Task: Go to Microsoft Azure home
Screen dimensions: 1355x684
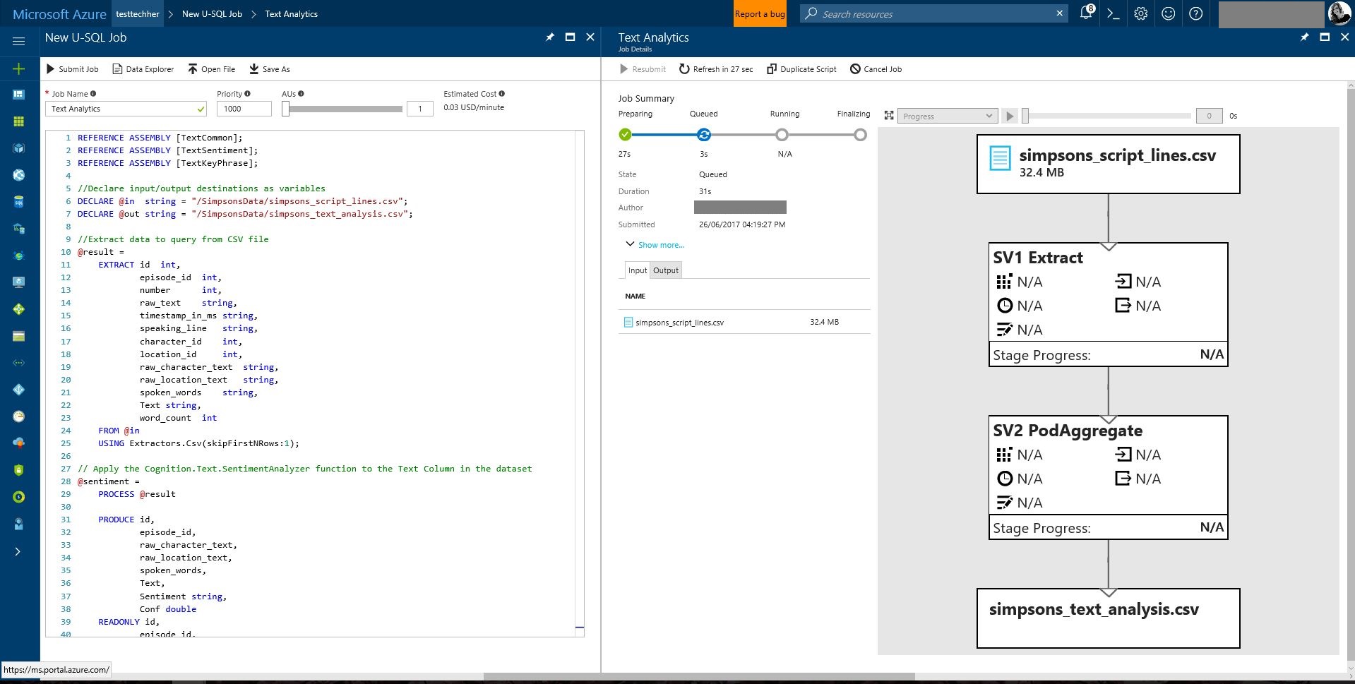Action: coord(59,13)
